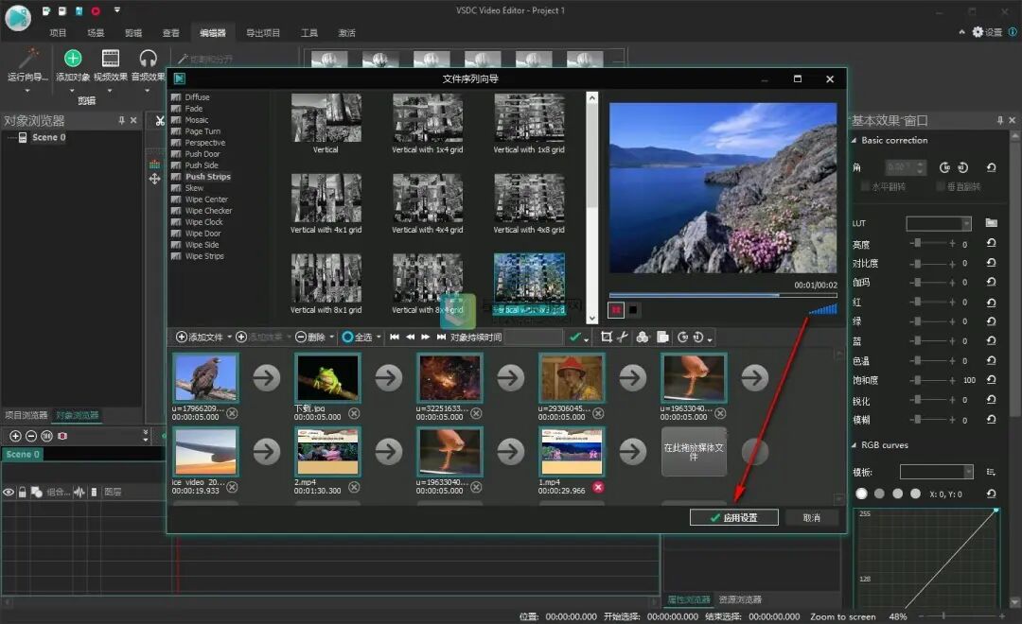Open the LUT dropdown list

click(x=966, y=223)
